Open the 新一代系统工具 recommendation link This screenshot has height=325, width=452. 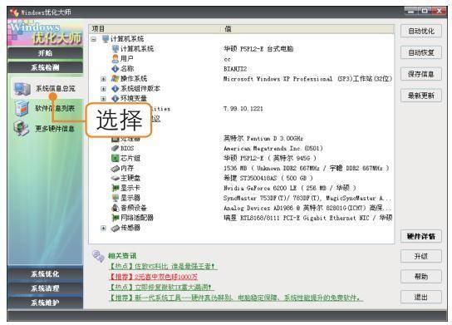pyautogui.click(x=236, y=298)
